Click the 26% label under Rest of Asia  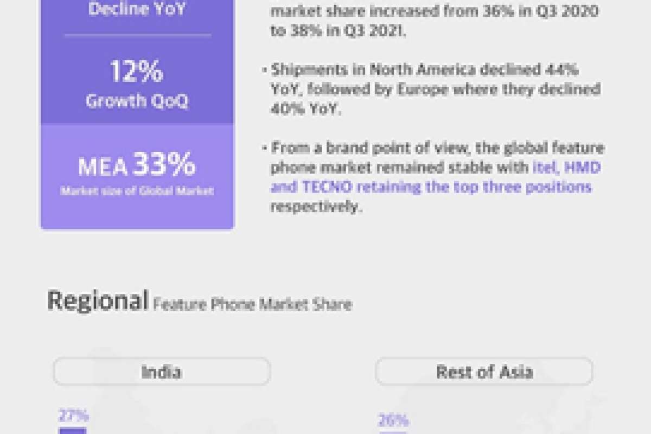pos(393,420)
